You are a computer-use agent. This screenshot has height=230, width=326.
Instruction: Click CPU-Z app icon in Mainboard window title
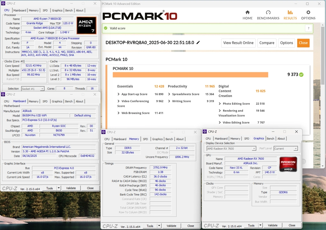[3, 94]
